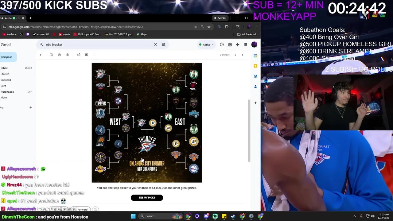Expand the More item in the Gmail sidebar

(x=4, y=98)
